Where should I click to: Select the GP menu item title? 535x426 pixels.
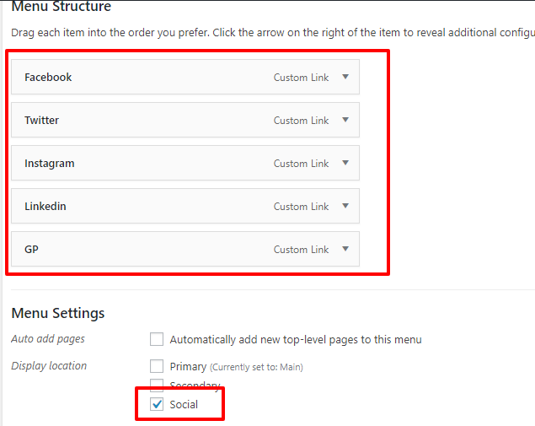(x=32, y=250)
